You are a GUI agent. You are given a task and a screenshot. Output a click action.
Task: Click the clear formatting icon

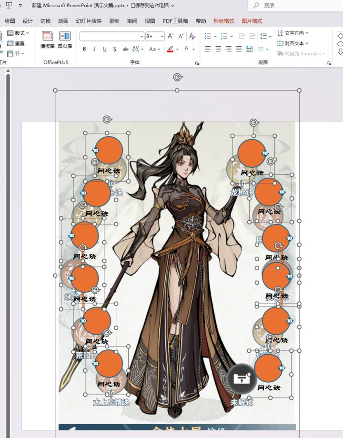(x=192, y=36)
